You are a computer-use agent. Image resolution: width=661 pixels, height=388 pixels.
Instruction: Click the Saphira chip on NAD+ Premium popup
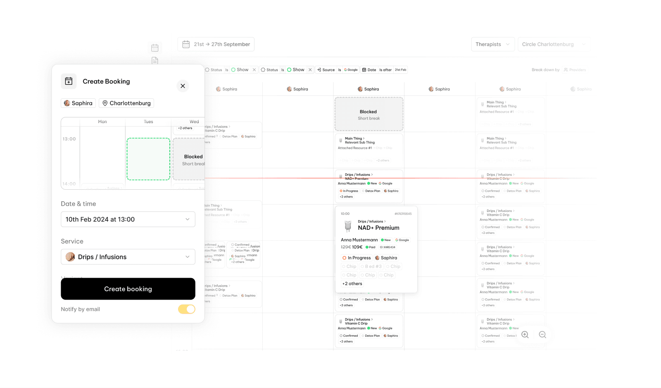[386, 258]
